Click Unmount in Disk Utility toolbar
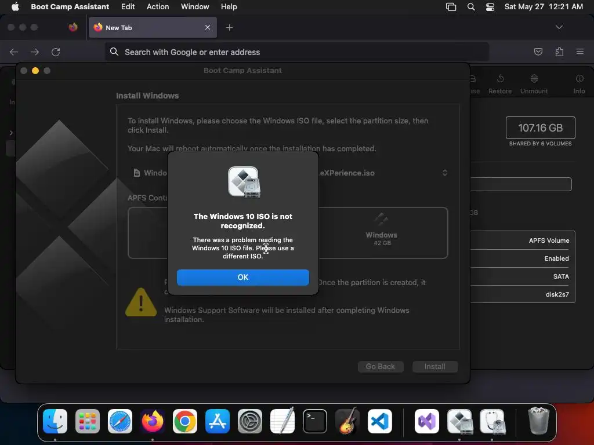This screenshot has width=594, height=445. click(x=534, y=84)
